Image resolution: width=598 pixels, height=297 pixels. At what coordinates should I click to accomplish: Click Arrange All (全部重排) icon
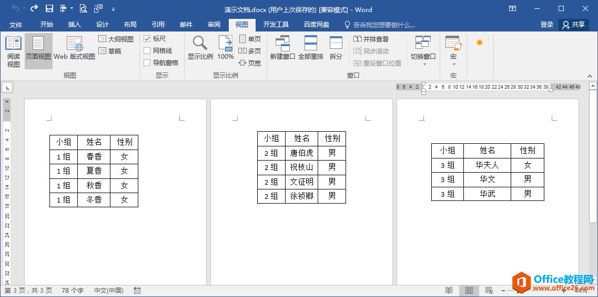pos(311,48)
